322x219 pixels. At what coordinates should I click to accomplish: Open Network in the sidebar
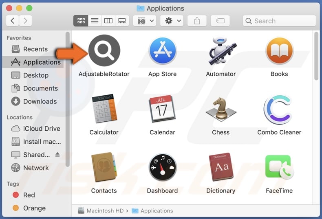pyautogui.click(x=33, y=168)
